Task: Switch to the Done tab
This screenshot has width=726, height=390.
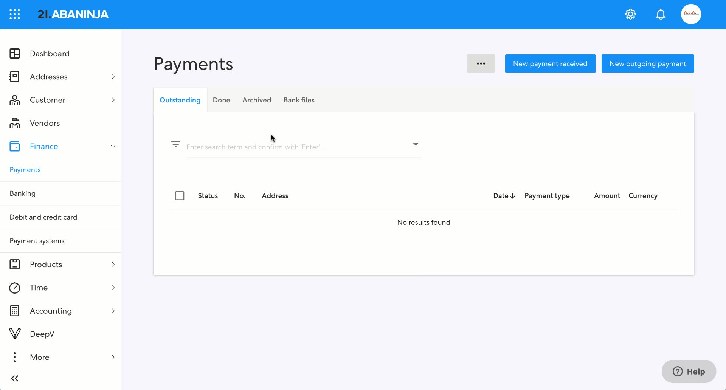Action: pyautogui.click(x=221, y=100)
